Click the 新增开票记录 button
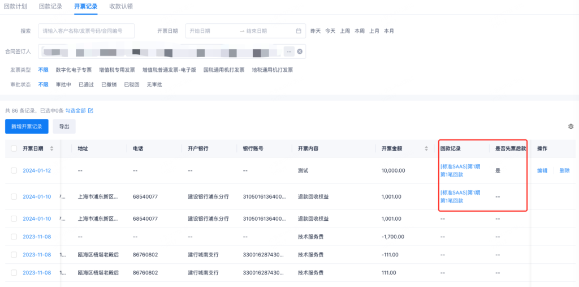 click(x=27, y=126)
